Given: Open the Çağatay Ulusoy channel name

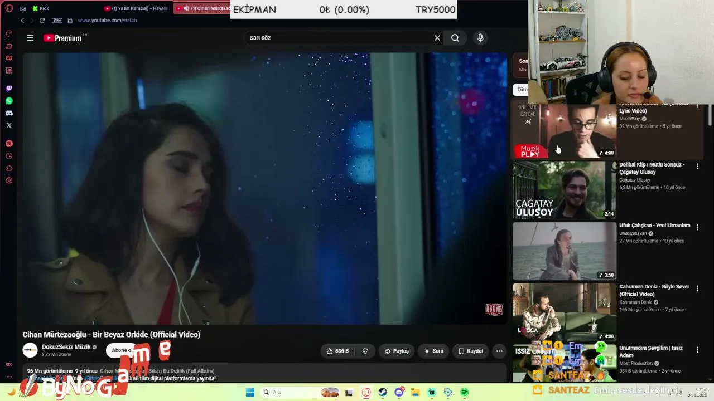Looking at the screenshot, I should pos(635,180).
